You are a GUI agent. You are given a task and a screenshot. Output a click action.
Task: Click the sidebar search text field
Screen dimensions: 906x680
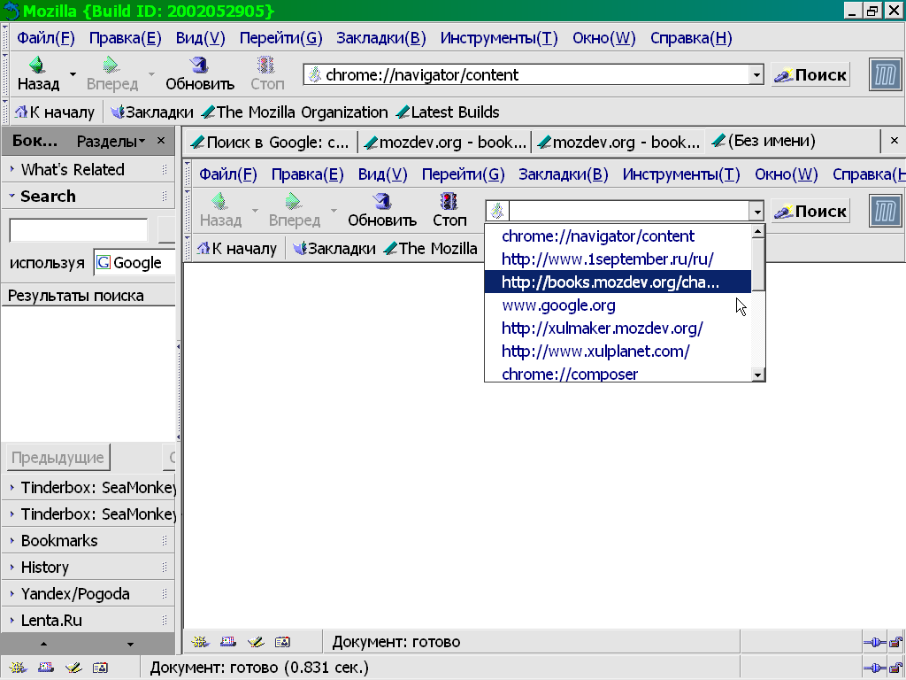78,230
